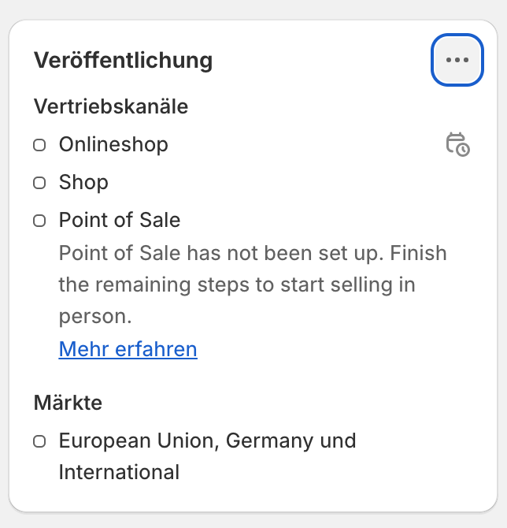This screenshot has width=507, height=528.
Task: Select the Point of Sale channel label
Action: pos(120,220)
